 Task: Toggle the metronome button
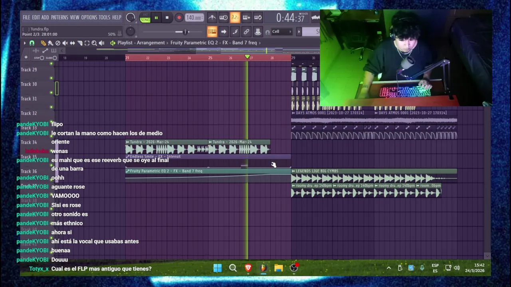point(212,18)
